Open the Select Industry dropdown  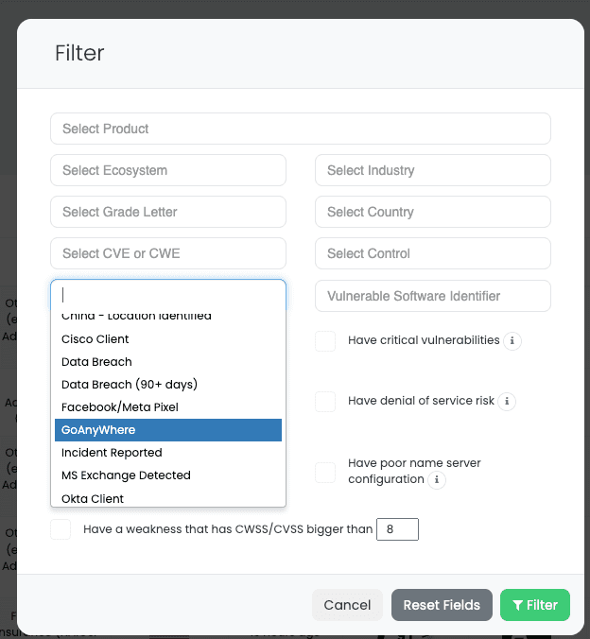point(432,170)
